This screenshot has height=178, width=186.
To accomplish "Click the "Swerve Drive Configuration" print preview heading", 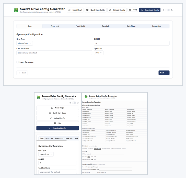I will [91, 102].
